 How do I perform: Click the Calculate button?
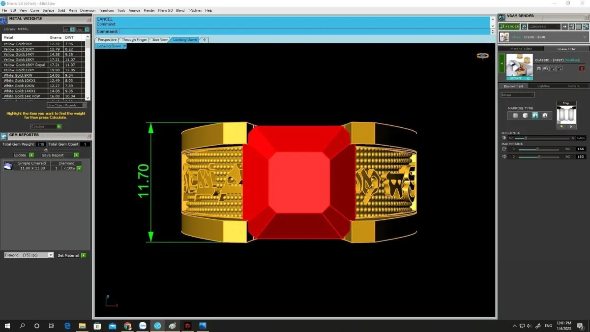(46, 126)
